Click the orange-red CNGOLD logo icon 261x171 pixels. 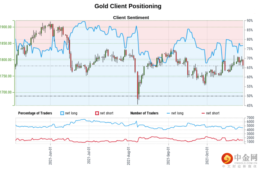[x=227, y=159]
